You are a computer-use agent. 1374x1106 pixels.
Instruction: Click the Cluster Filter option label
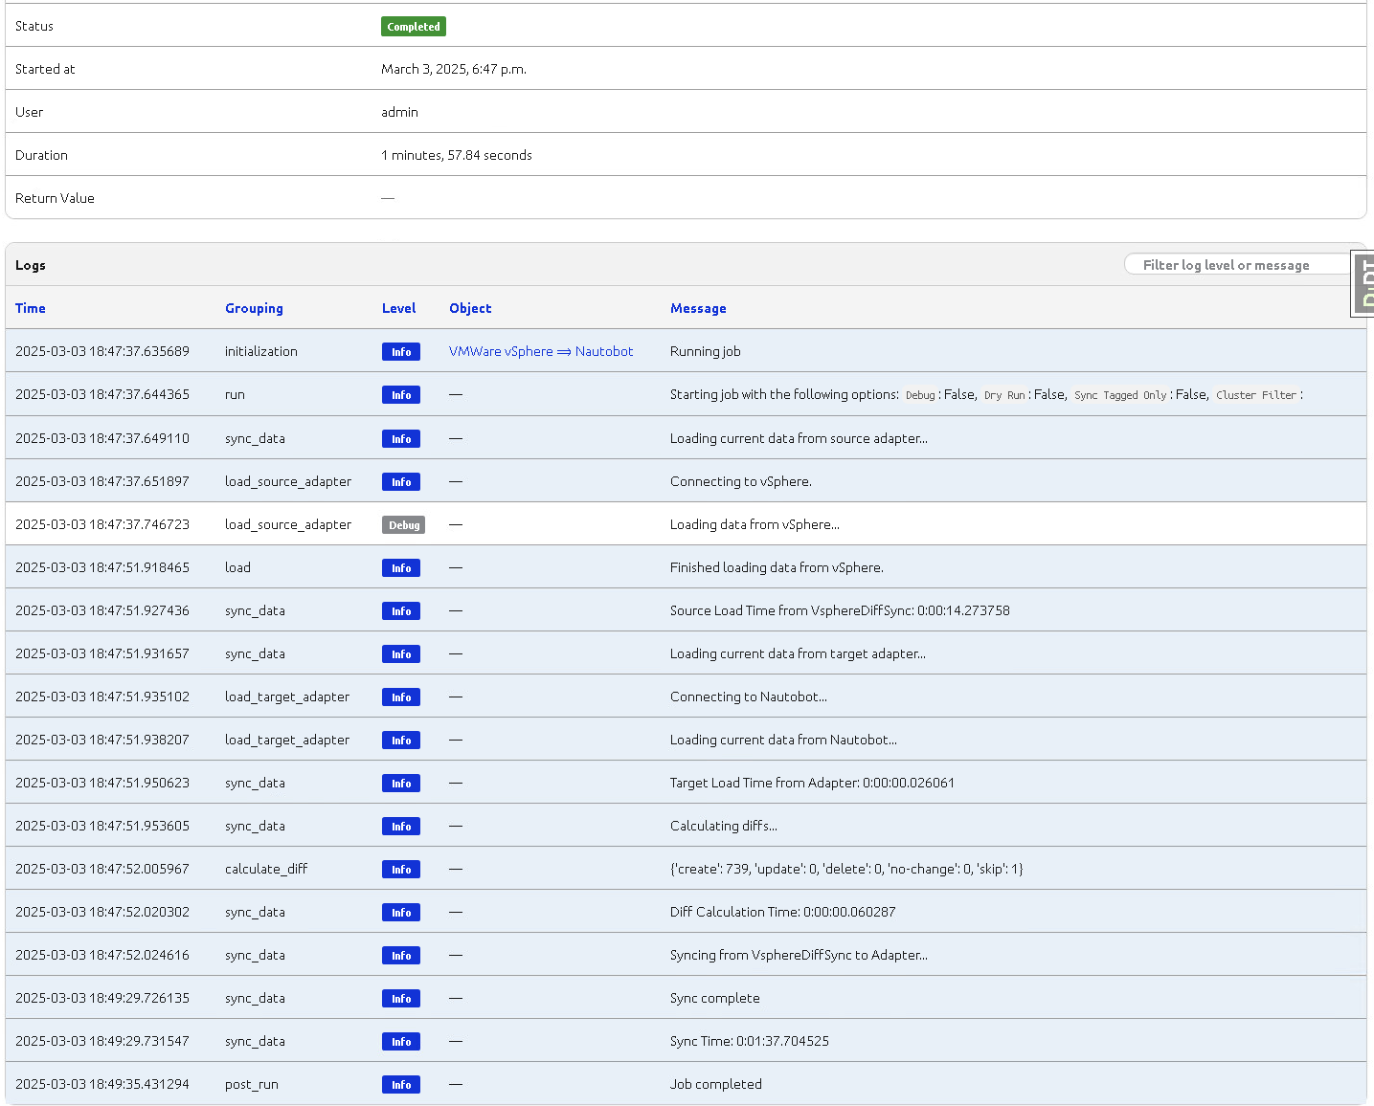click(x=1255, y=395)
